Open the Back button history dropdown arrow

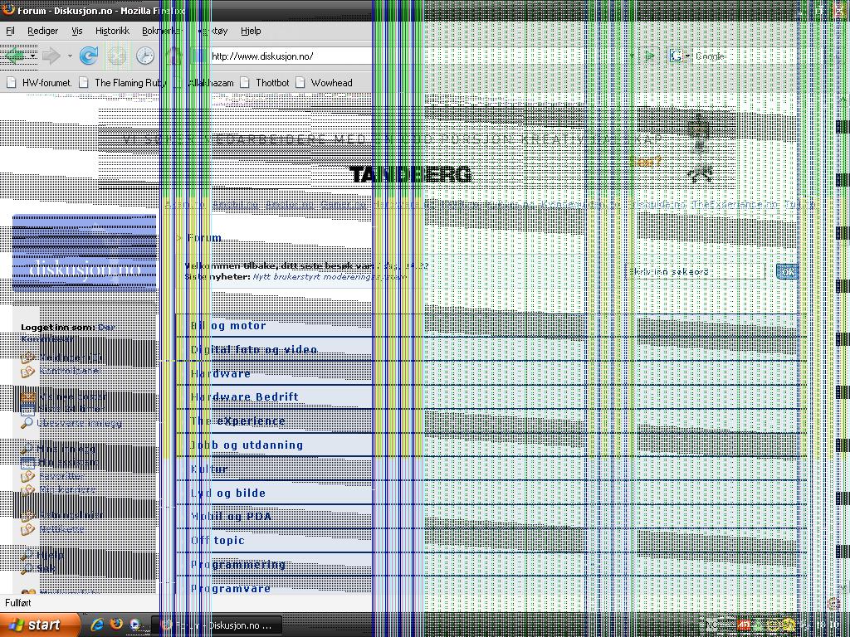pyautogui.click(x=33, y=56)
